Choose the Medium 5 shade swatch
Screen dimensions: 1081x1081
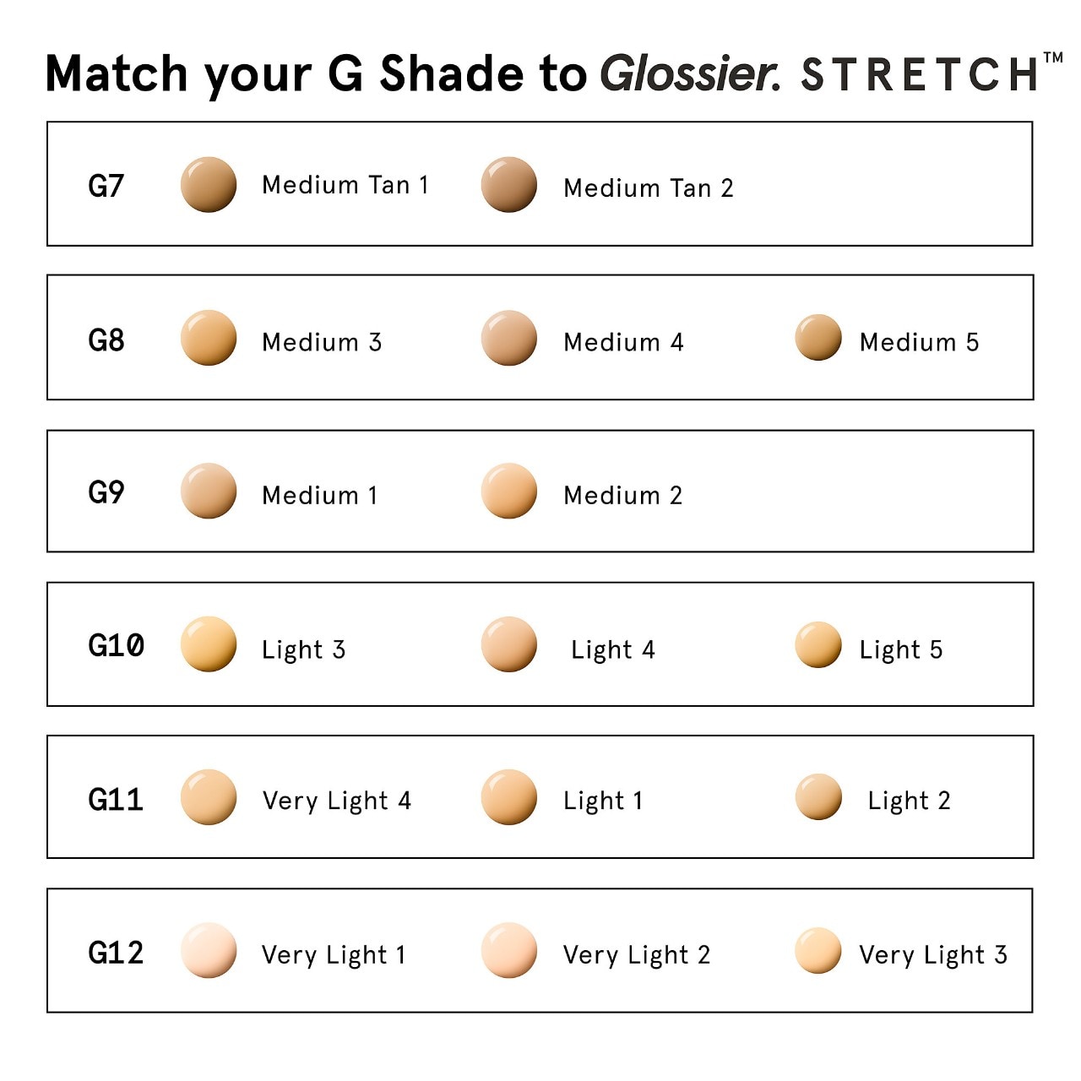pyautogui.click(x=818, y=338)
